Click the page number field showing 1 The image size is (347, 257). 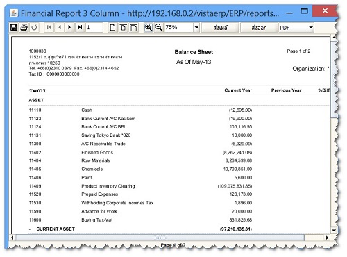pyautogui.click(x=94, y=28)
